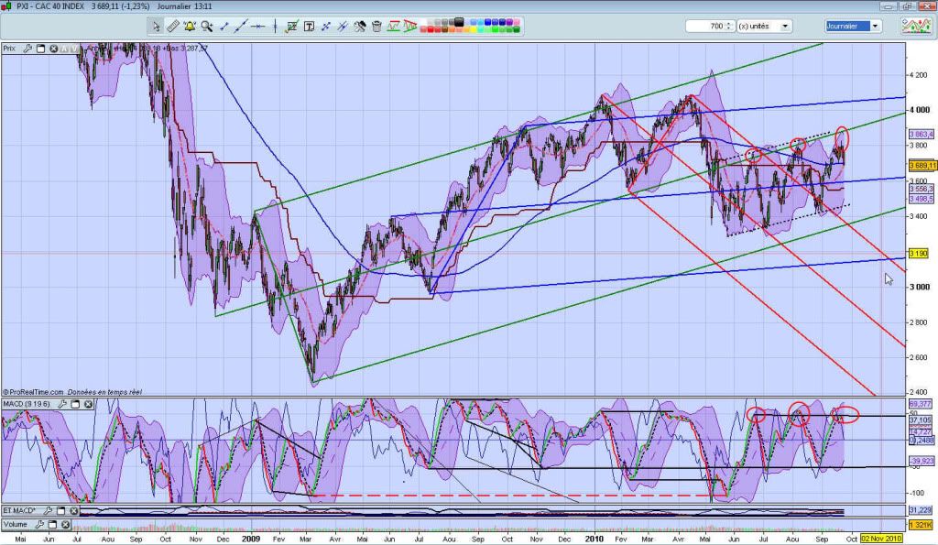
Task: Open the add-indicator chart icon at top right
Action: [917, 25]
